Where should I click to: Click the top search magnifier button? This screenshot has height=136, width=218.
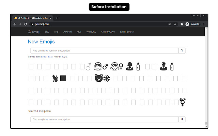coord(182,51)
